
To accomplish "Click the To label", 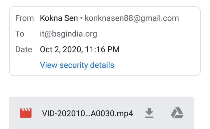I will tap(20, 34).
